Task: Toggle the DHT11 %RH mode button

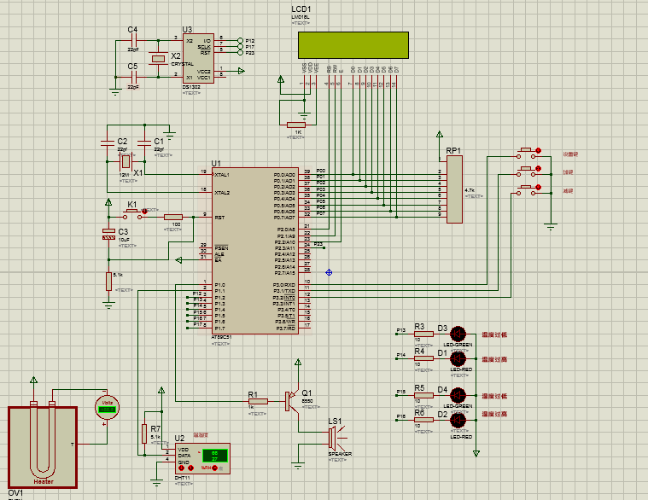Action: tap(215, 468)
